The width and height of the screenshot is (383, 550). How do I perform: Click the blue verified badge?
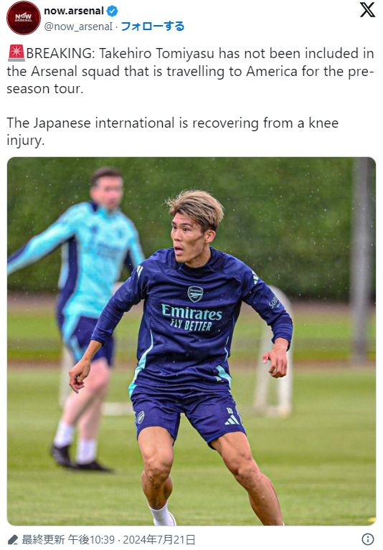tap(112, 11)
